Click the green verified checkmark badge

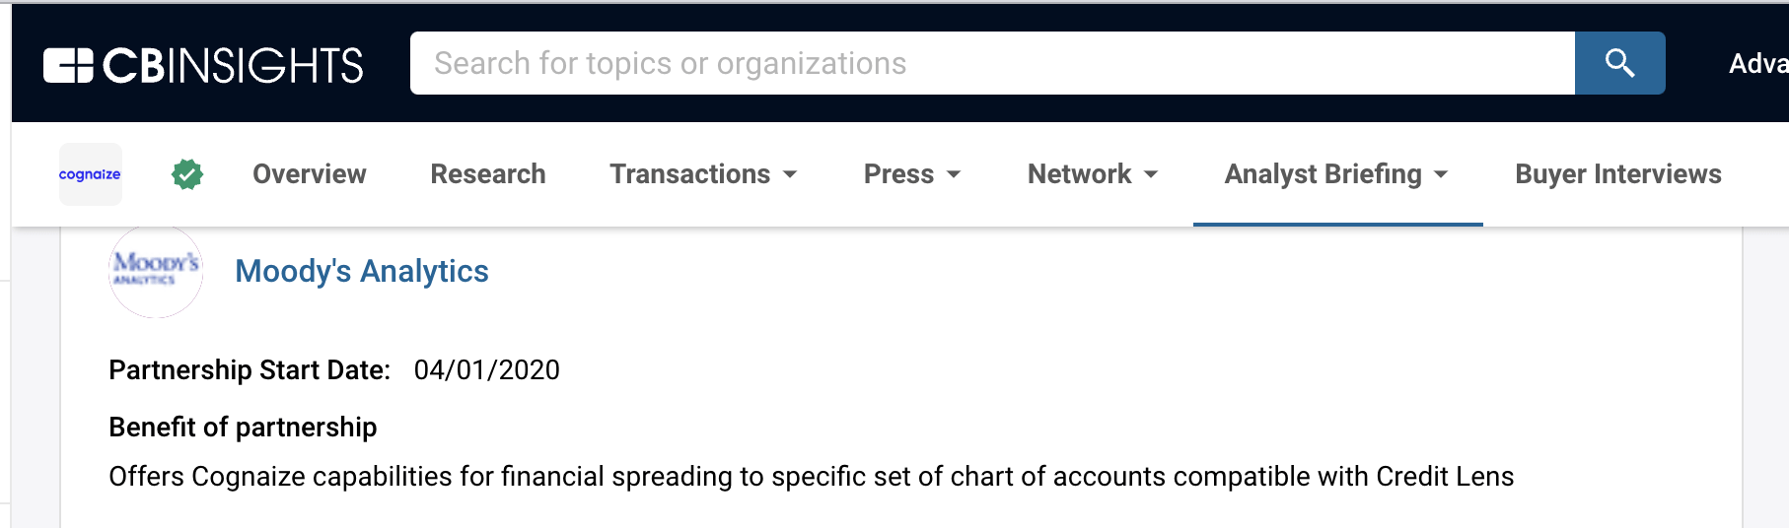click(187, 174)
